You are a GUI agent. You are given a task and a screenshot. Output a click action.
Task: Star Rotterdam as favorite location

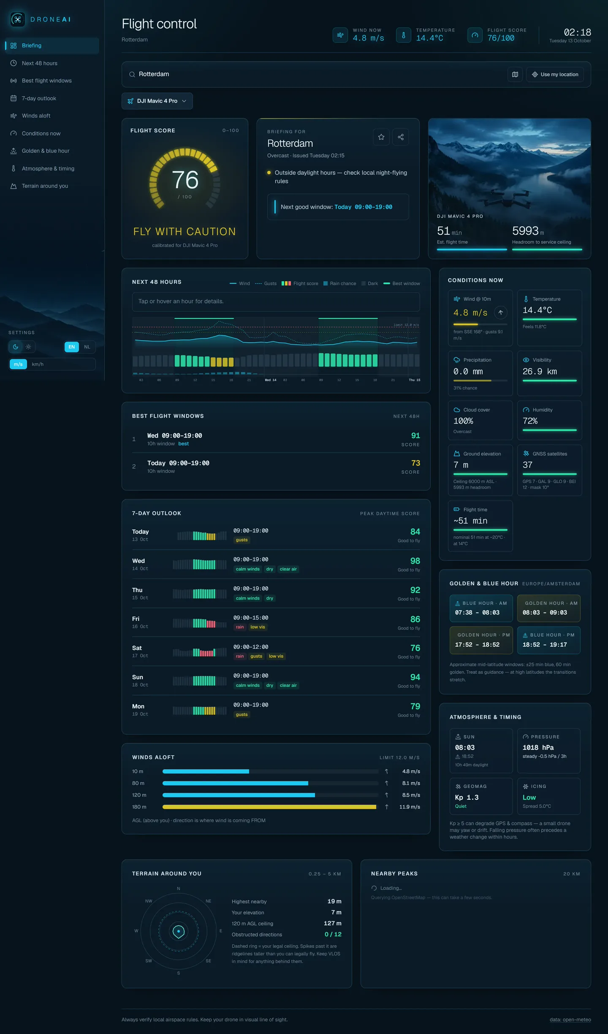point(381,137)
